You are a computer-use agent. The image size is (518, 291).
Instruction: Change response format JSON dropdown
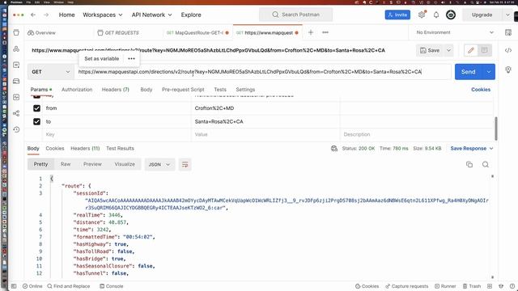(x=159, y=164)
